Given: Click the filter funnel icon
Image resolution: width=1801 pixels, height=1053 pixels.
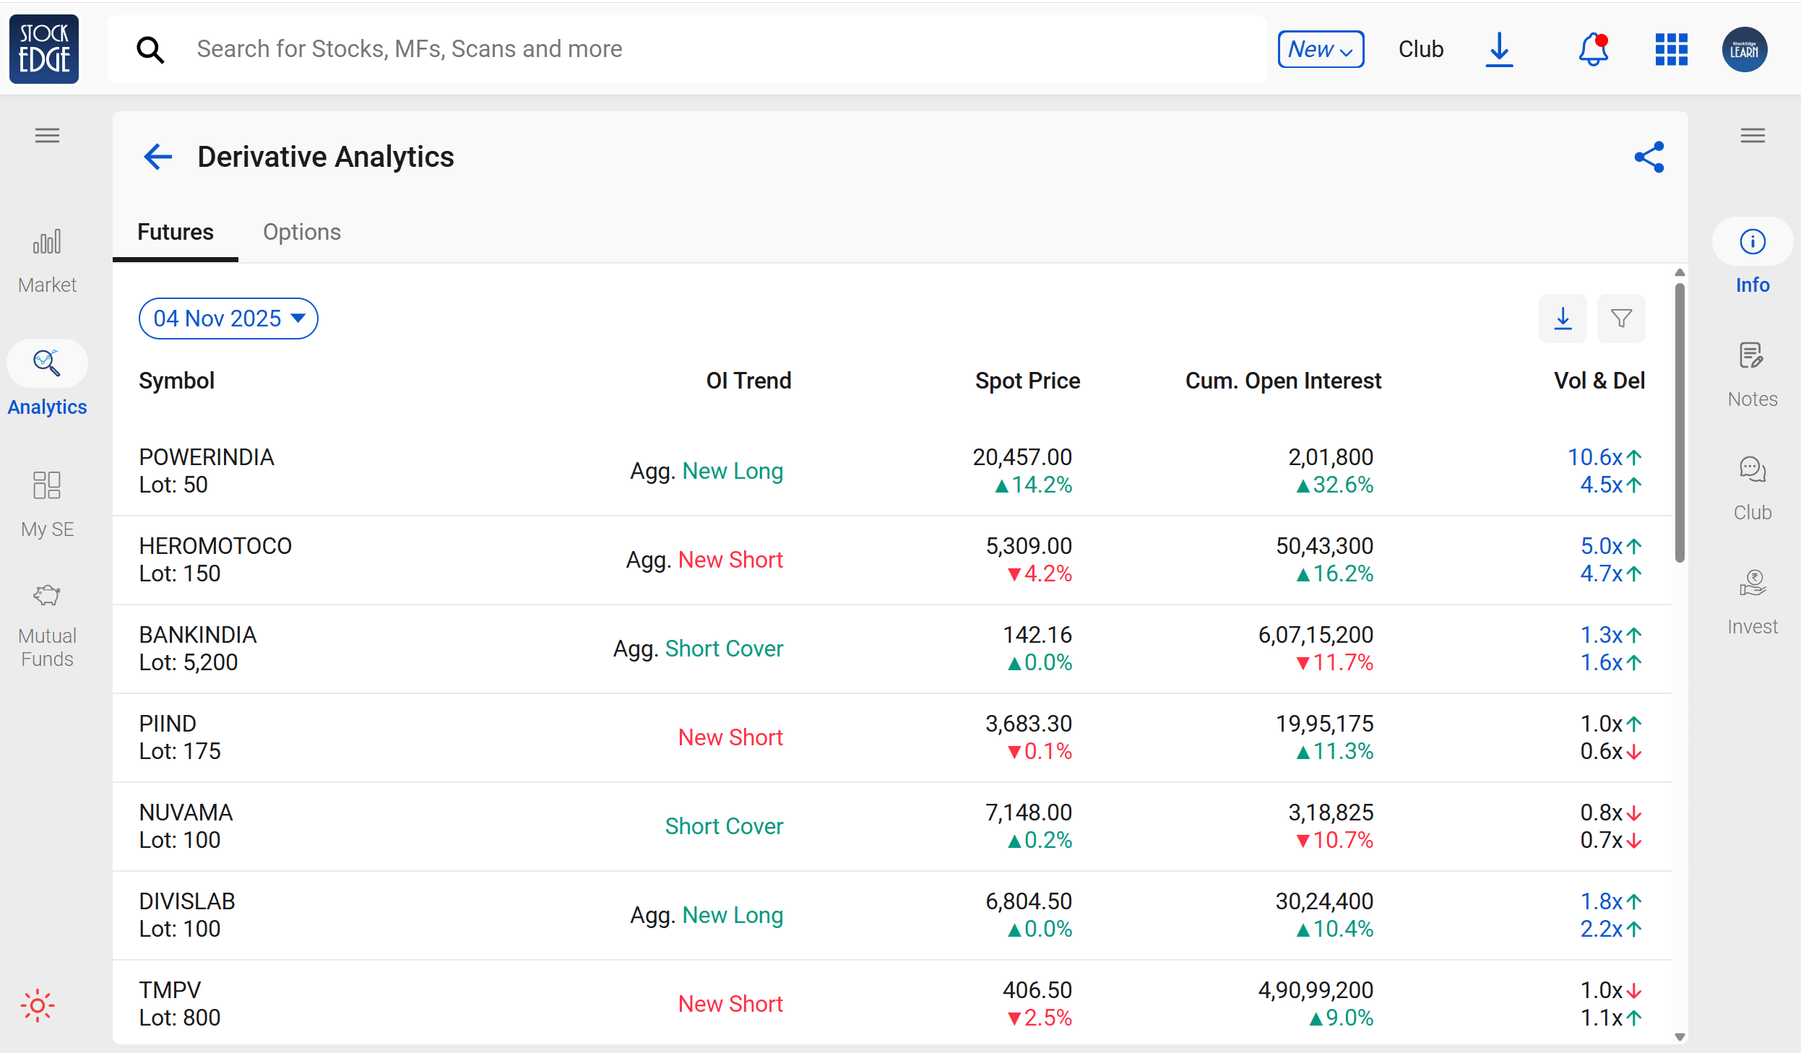Looking at the screenshot, I should [x=1621, y=318].
